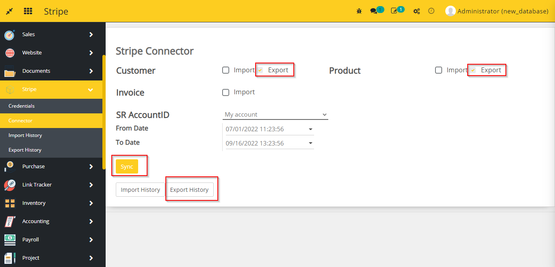
Task: Select Import History in the sidebar
Action: coord(25,135)
